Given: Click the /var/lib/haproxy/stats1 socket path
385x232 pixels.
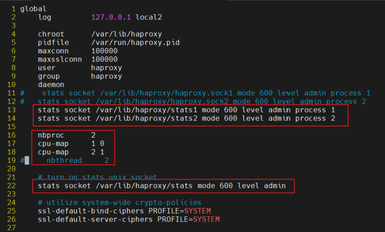Looking at the screenshot, I should point(147,110).
